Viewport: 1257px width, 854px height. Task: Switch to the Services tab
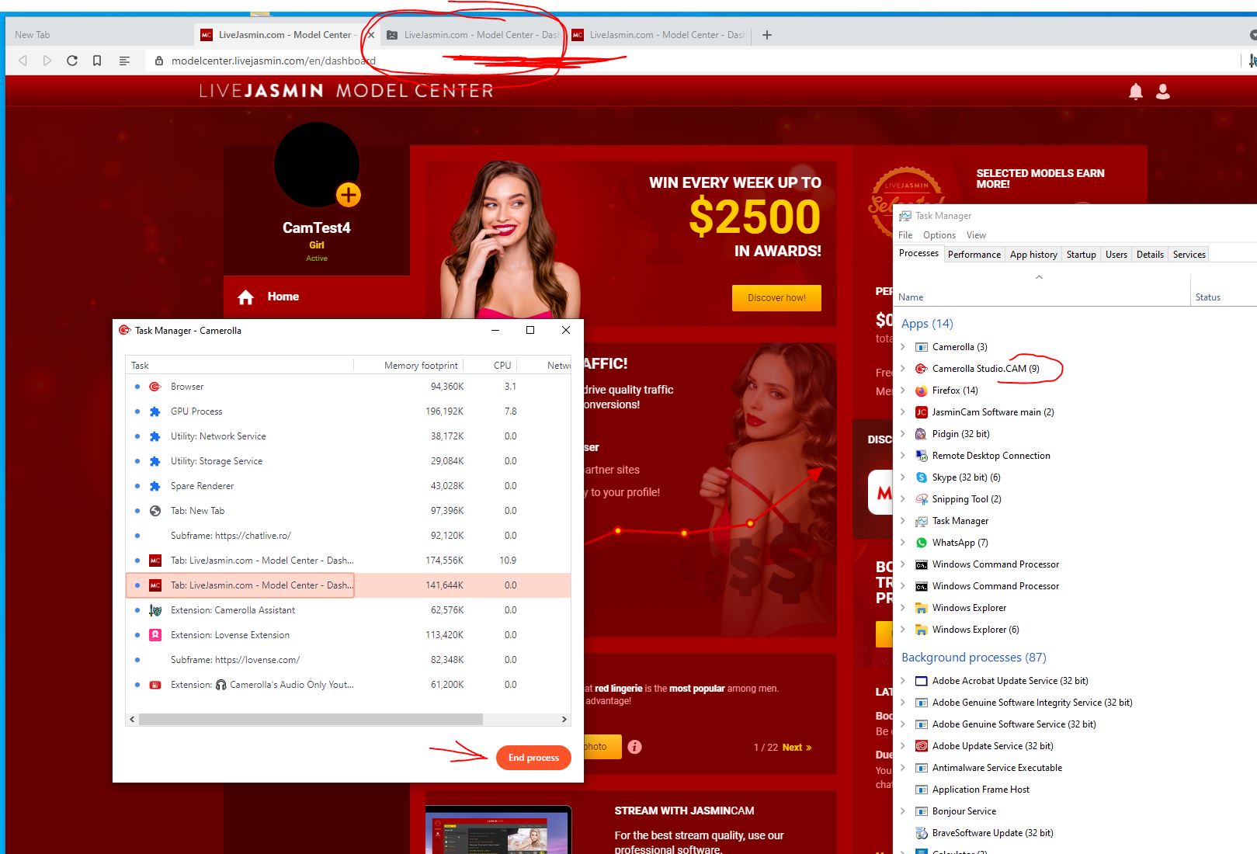pyautogui.click(x=1189, y=255)
